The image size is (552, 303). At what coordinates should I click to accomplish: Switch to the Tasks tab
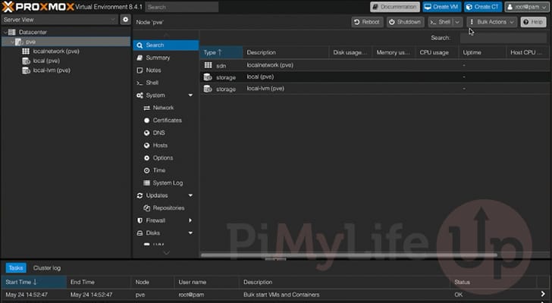pyautogui.click(x=16, y=268)
